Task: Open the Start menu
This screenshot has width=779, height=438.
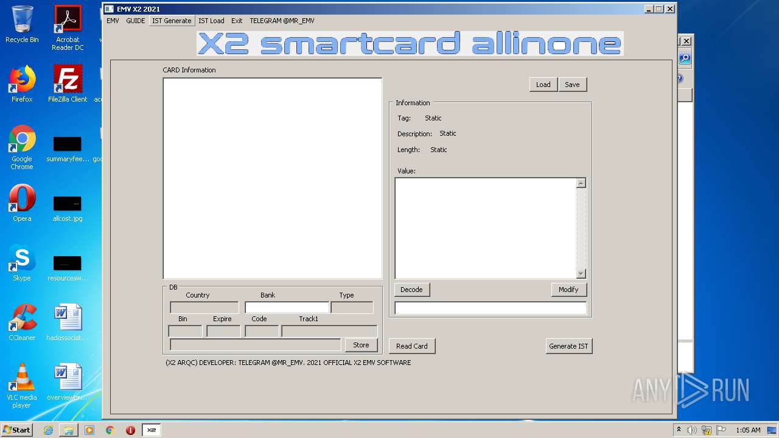Action: (16, 429)
